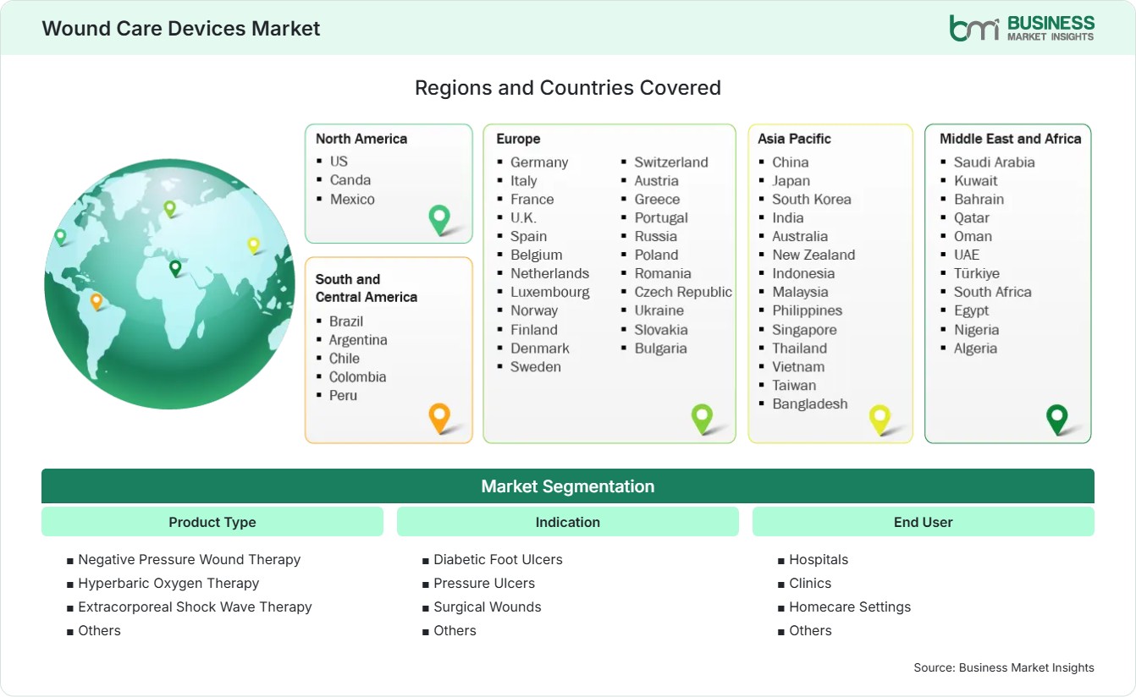
Task: Click the Asia Pacific heading
Action: [x=795, y=139]
